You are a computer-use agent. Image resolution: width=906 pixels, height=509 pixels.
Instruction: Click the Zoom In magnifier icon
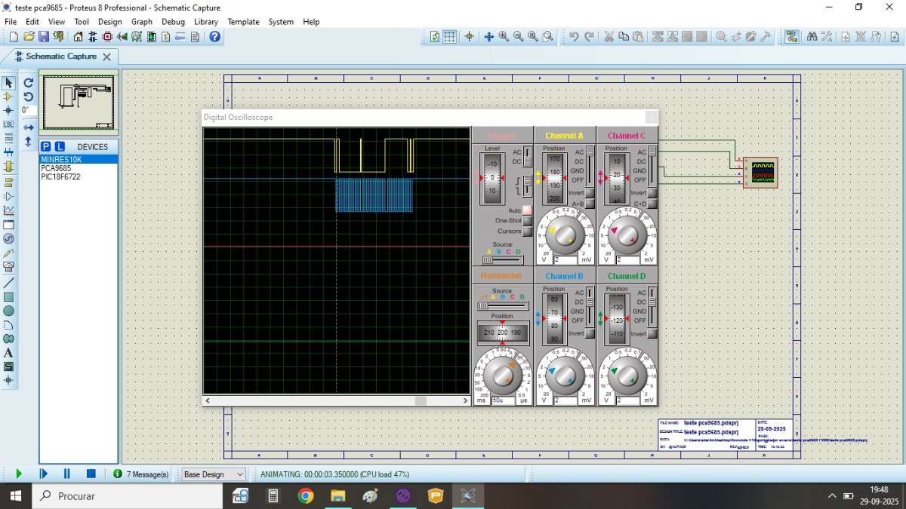point(504,36)
